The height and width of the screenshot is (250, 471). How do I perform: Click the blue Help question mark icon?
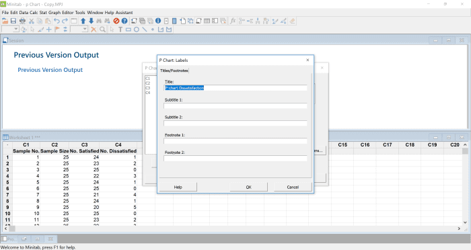(x=124, y=21)
